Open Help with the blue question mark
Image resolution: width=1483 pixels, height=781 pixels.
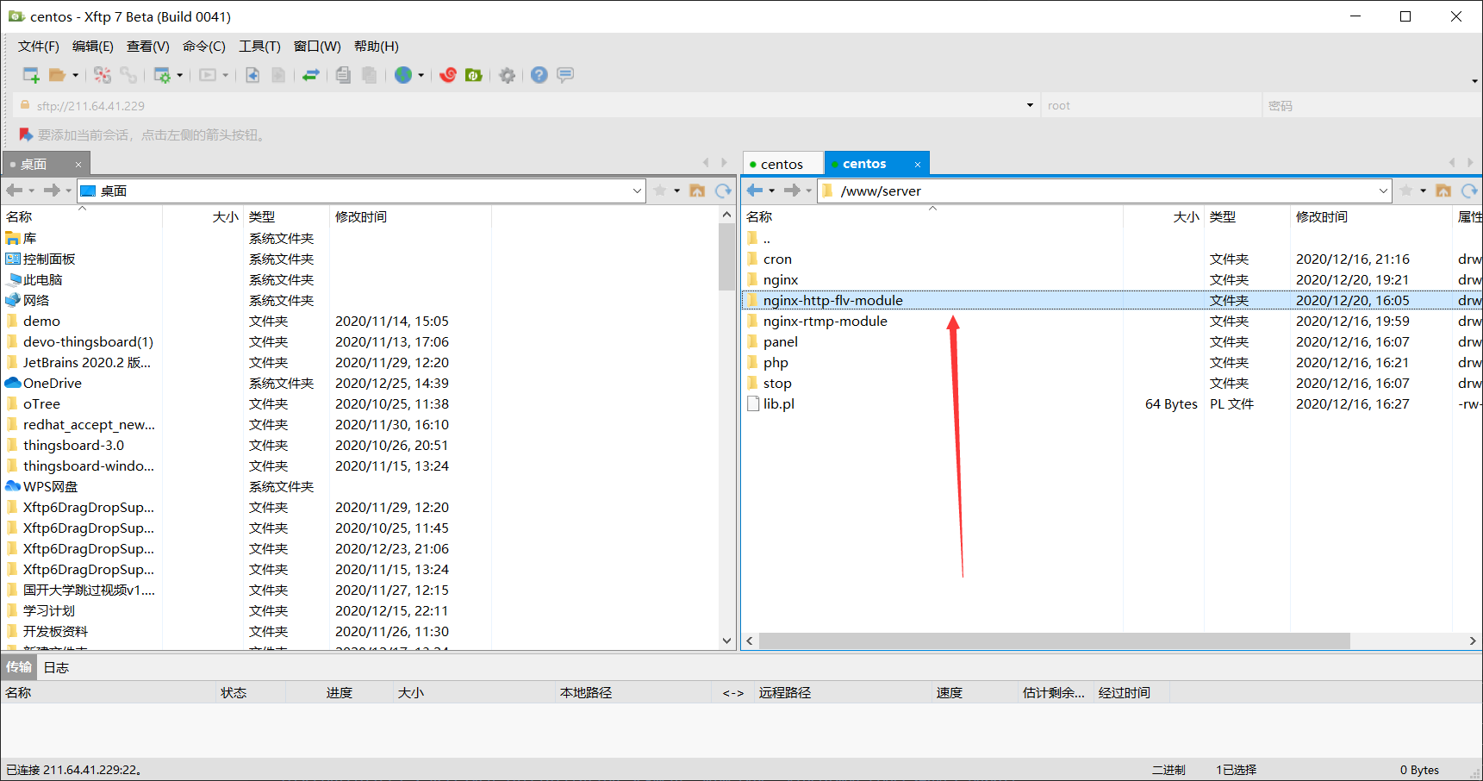(539, 75)
